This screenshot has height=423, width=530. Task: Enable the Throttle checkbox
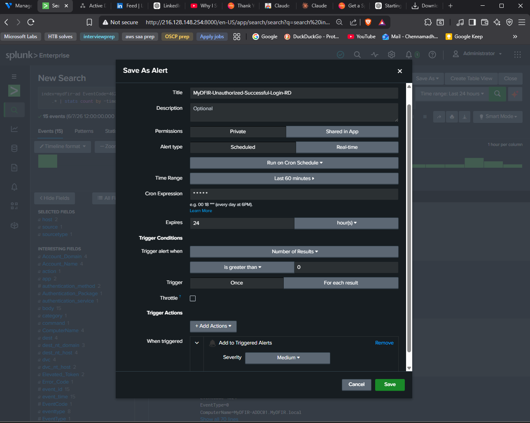[x=193, y=298]
